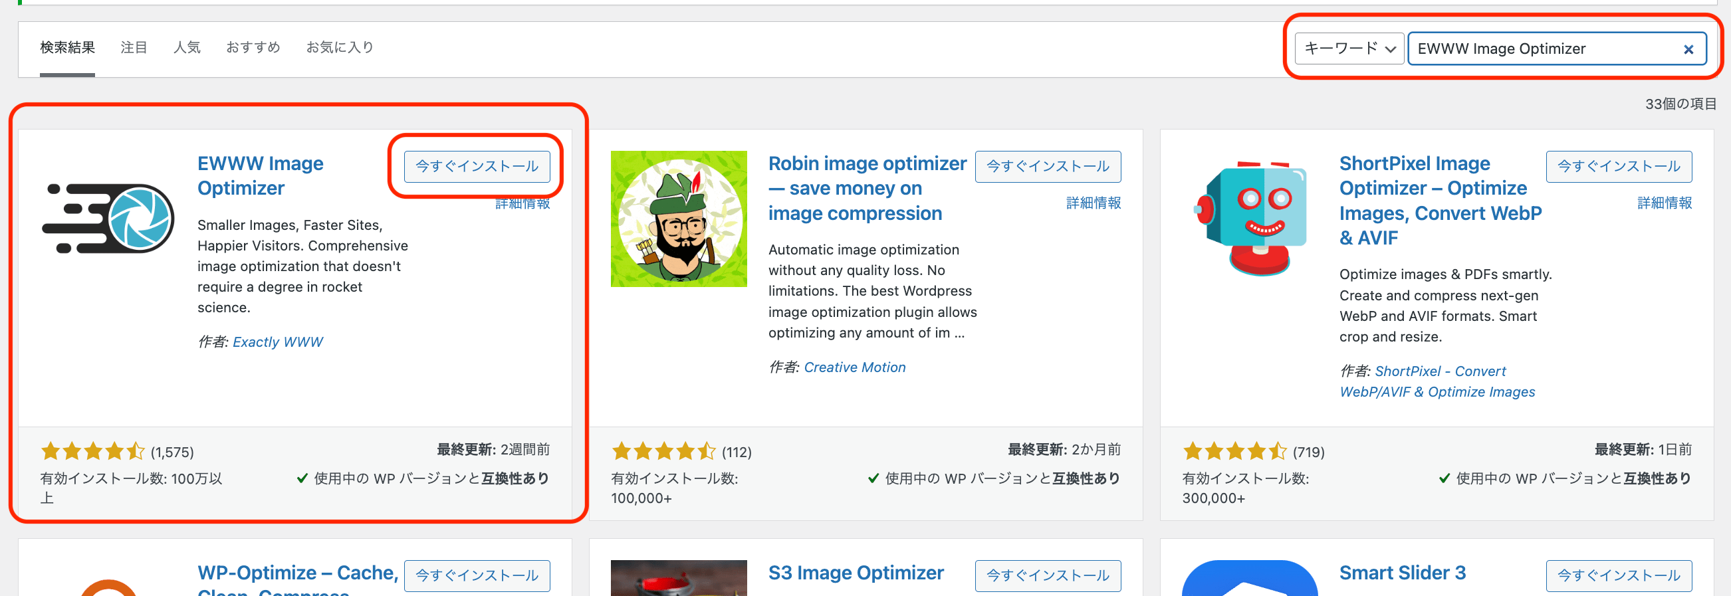Viewport: 1731px width, 596px height.
Task: Install EWWW Image Optimizer now
Action: coord(477,166)
